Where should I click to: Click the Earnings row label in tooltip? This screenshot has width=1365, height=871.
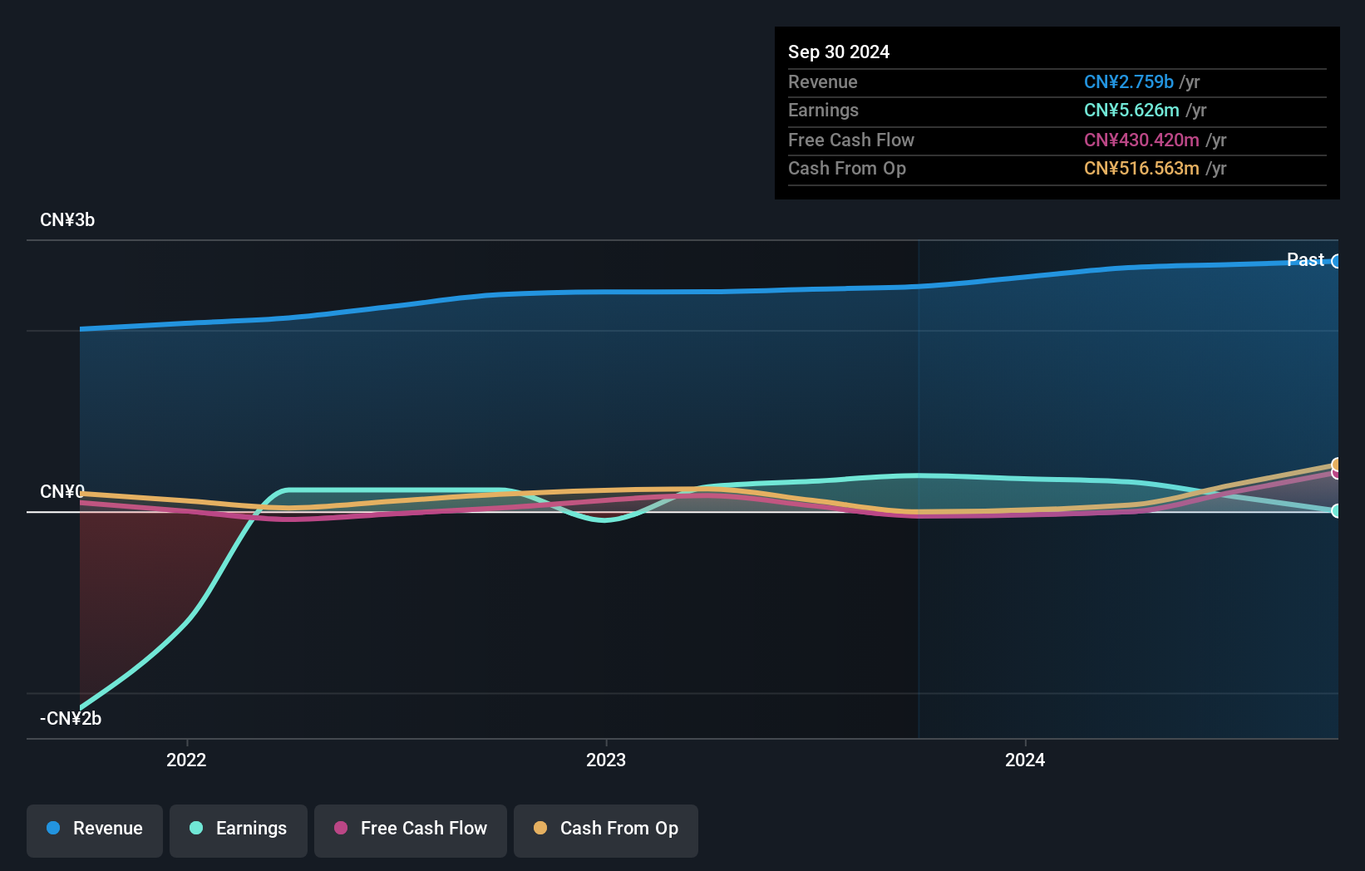pos(823,110)
